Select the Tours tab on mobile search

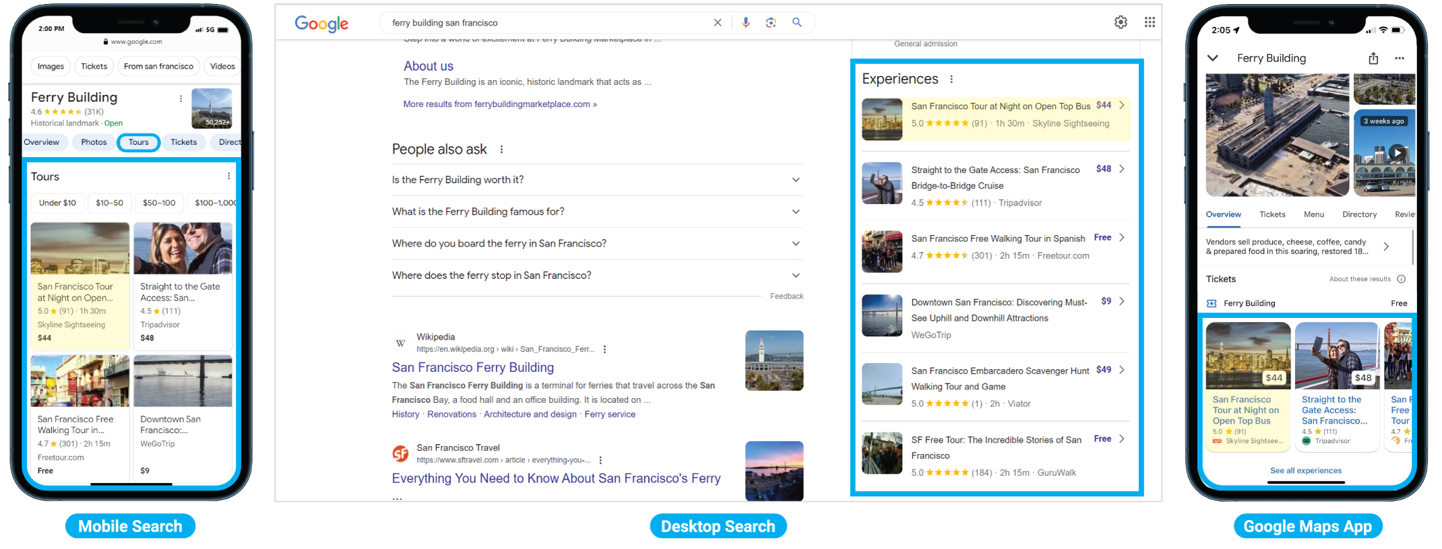point(138,143)
